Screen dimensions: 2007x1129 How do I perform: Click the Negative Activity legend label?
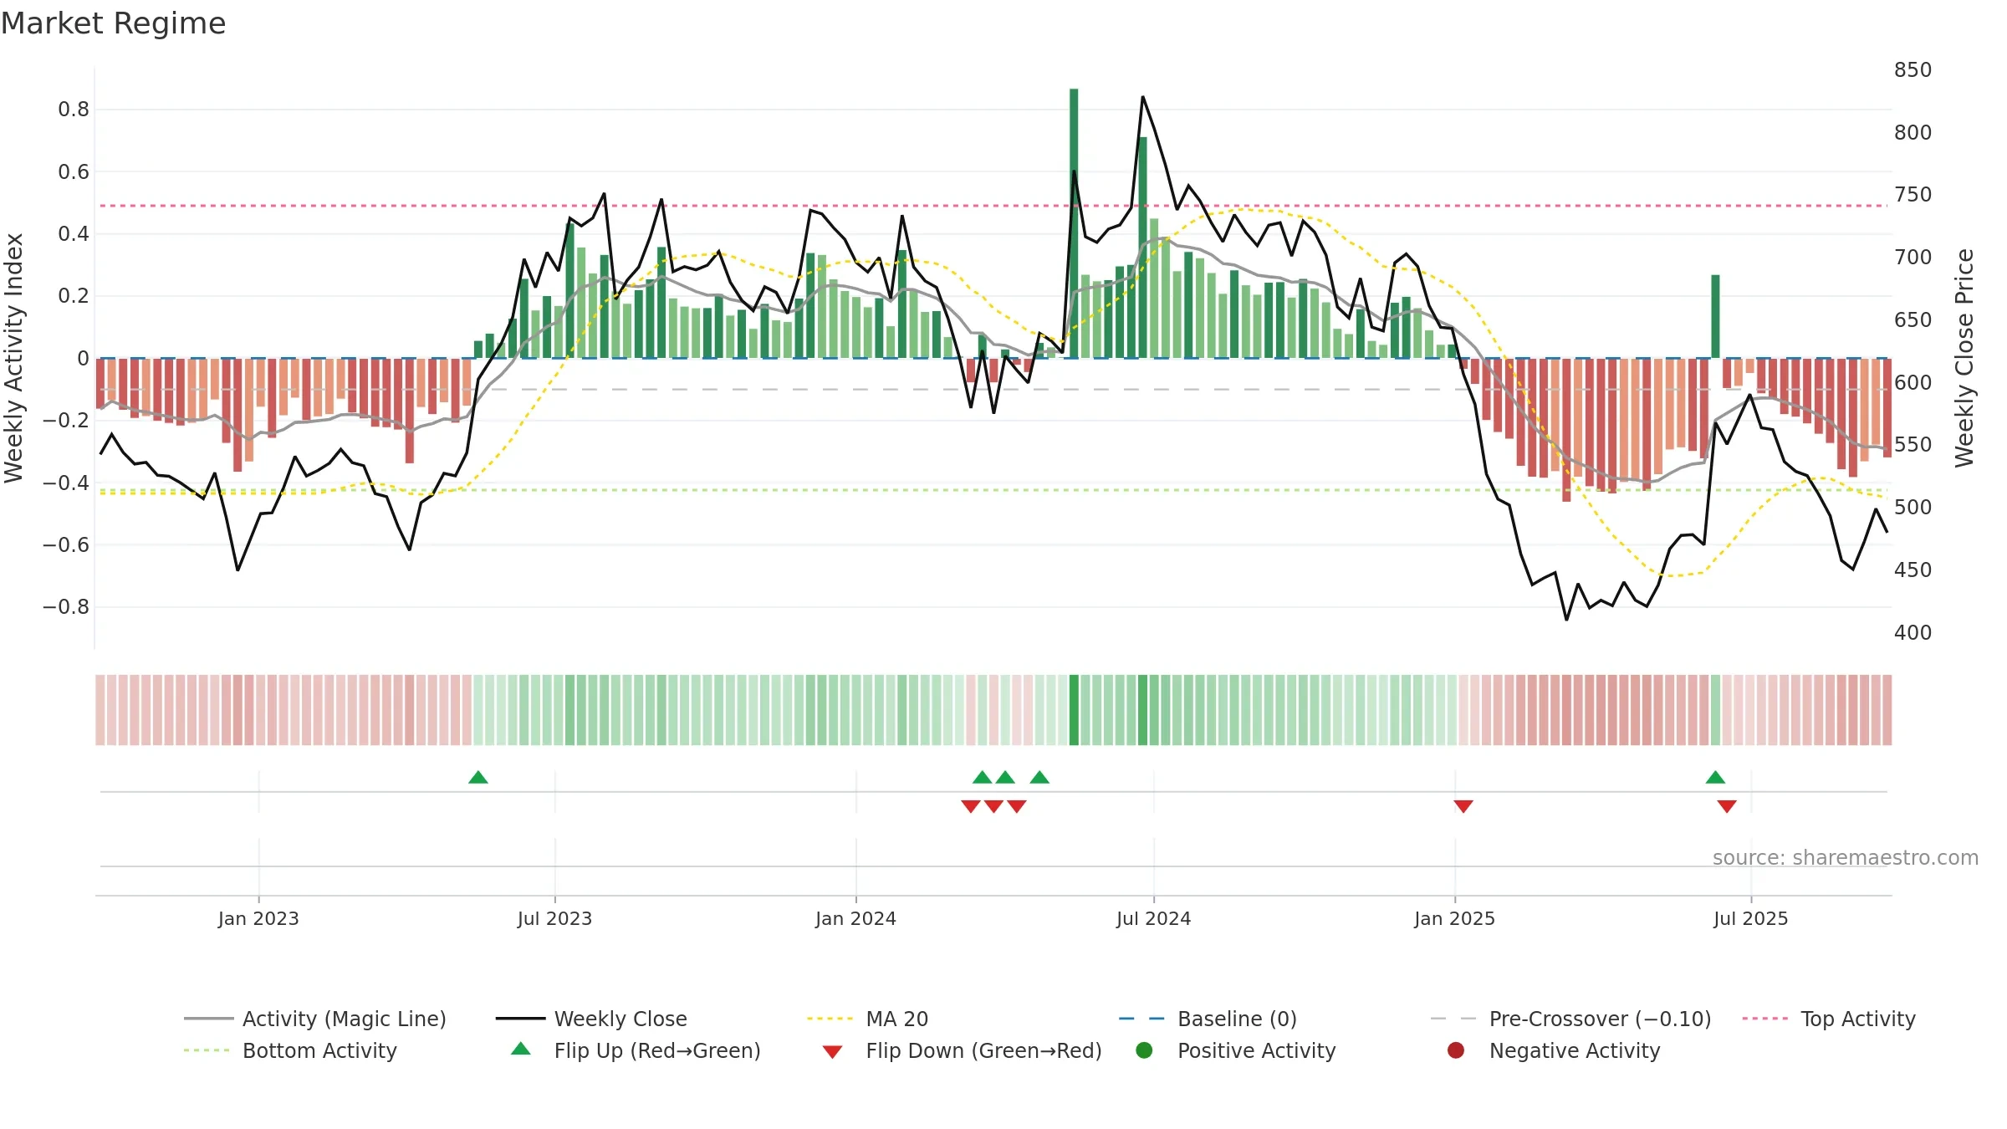[1575, 1050]
